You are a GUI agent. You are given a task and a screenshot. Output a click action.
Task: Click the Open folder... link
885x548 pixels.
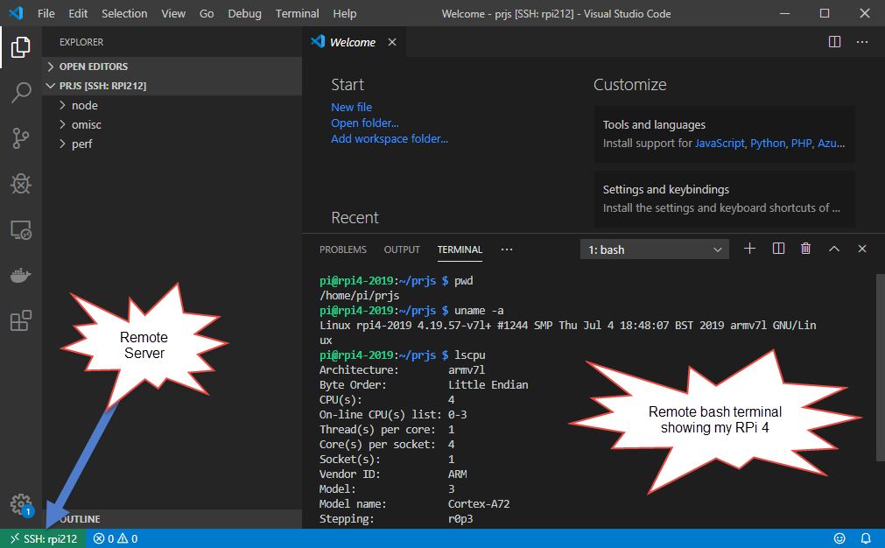point(365,123)
